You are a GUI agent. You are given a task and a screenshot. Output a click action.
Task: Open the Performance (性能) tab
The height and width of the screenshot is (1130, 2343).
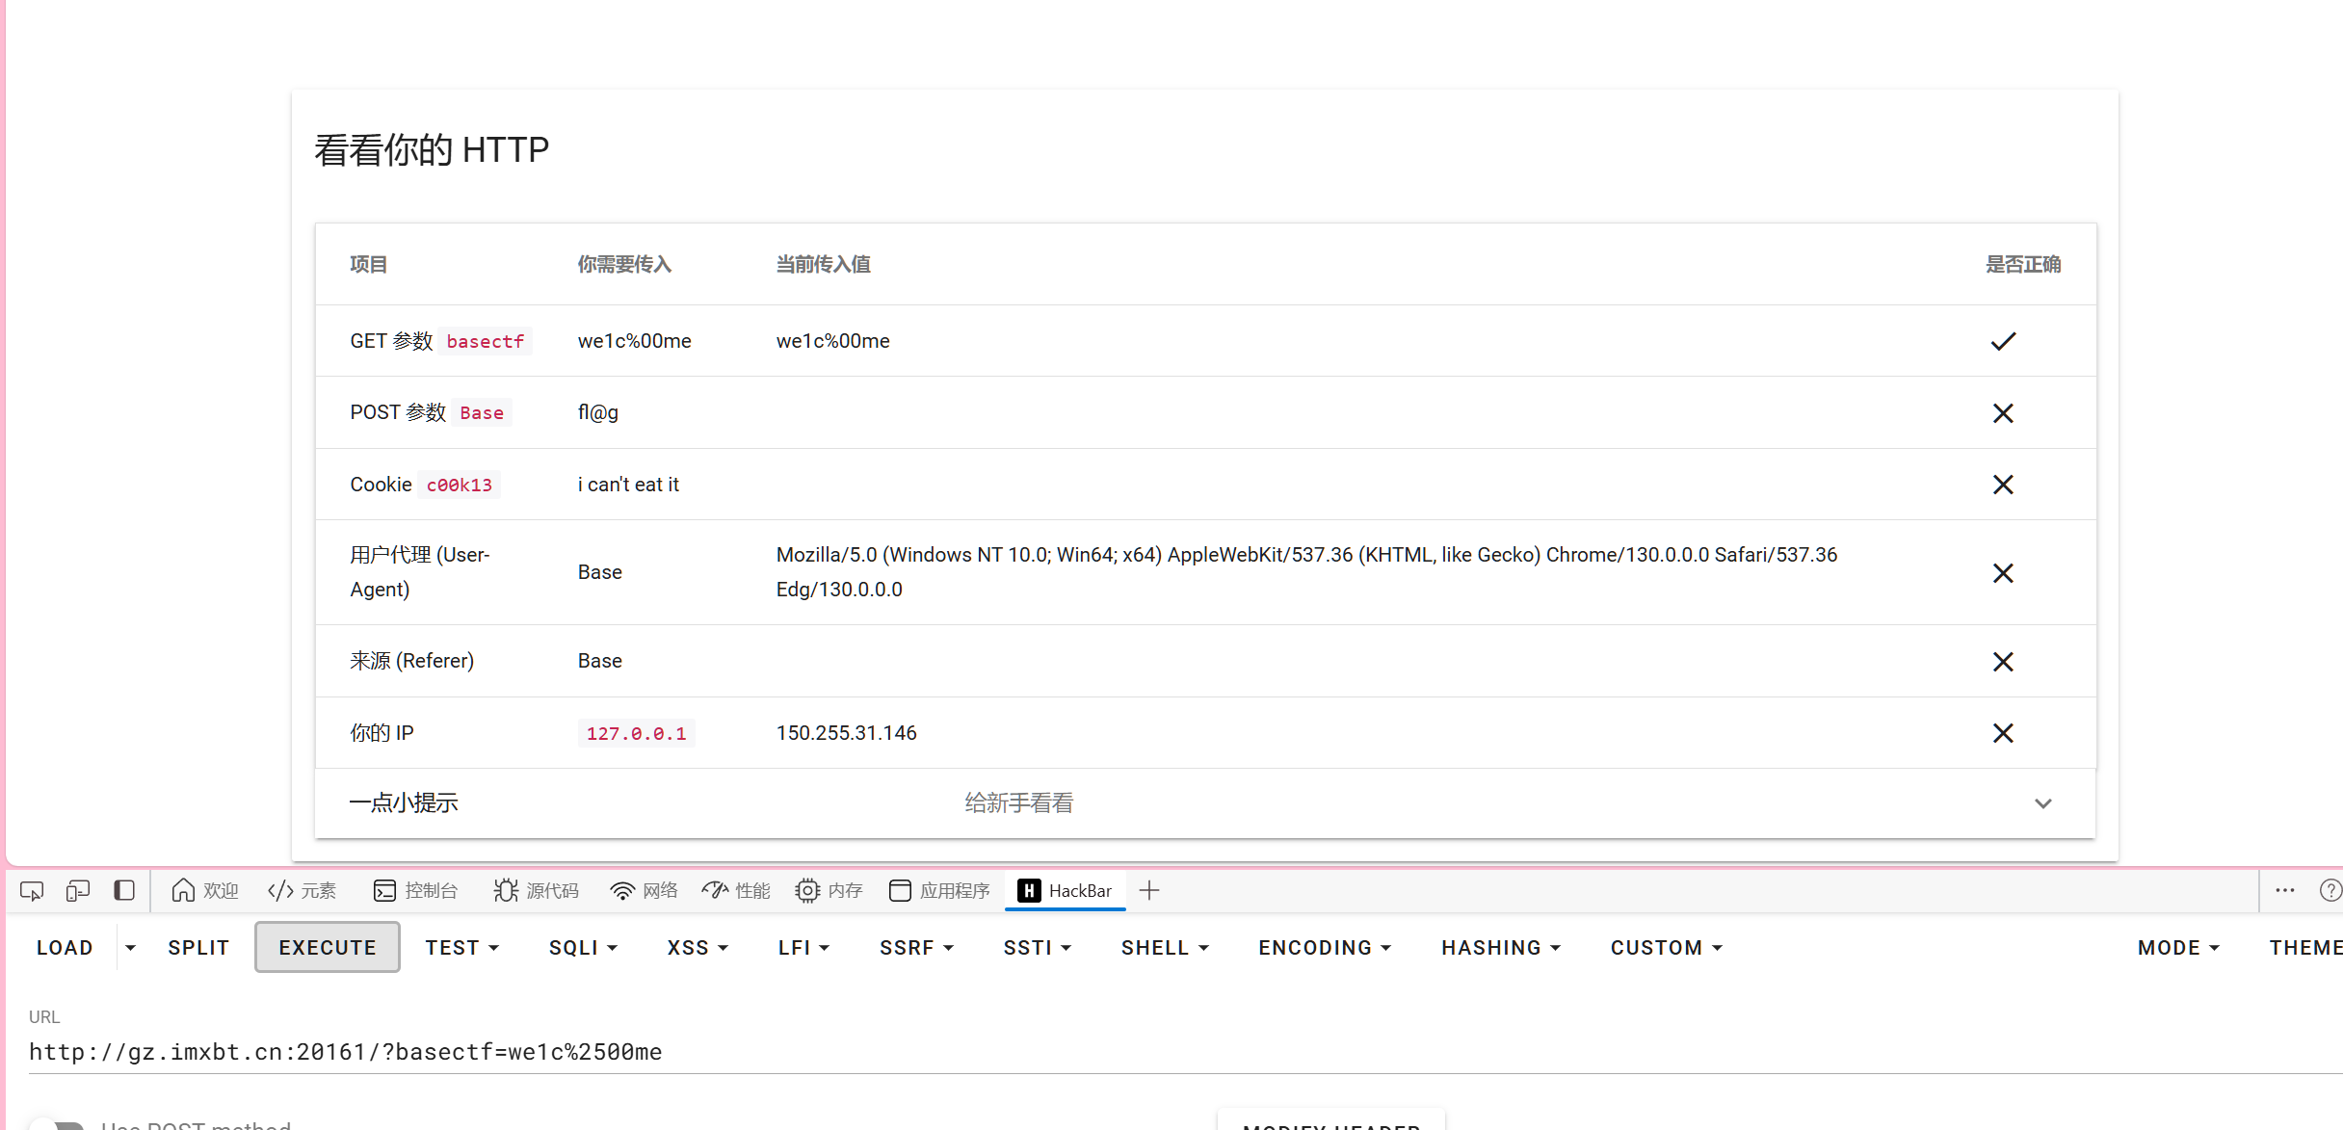pyautogui.click(x=736, y=891)
